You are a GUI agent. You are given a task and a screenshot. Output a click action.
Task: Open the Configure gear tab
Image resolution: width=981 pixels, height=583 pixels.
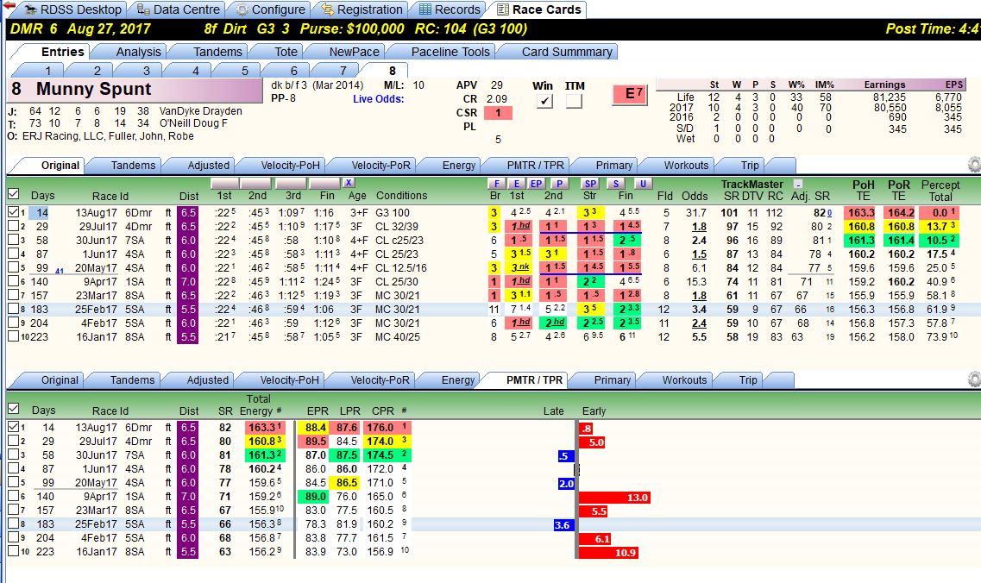tap(270, 9)
